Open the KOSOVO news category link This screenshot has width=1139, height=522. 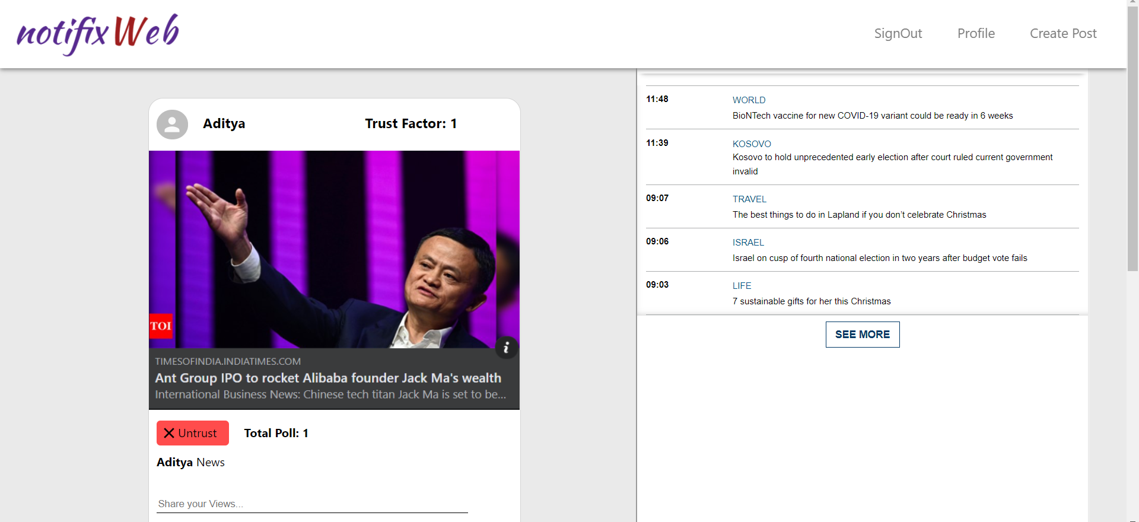click(x=752, y=144)
